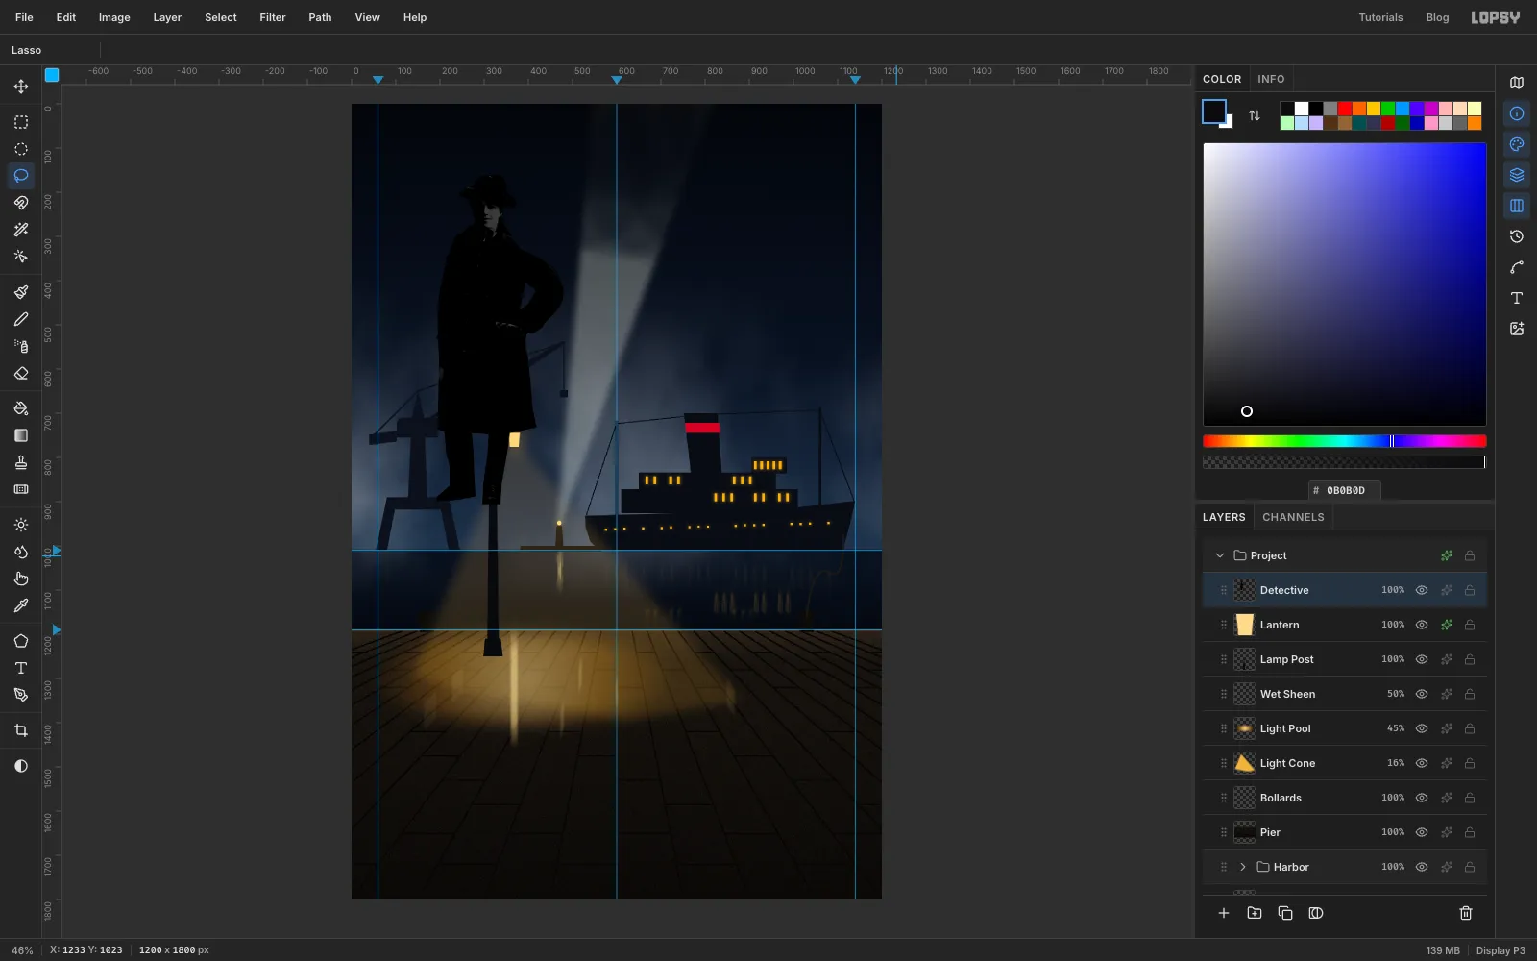The image size is (1537, 961).
Task: Open the Tutorials link
Action: click(x=1380, y=17)
